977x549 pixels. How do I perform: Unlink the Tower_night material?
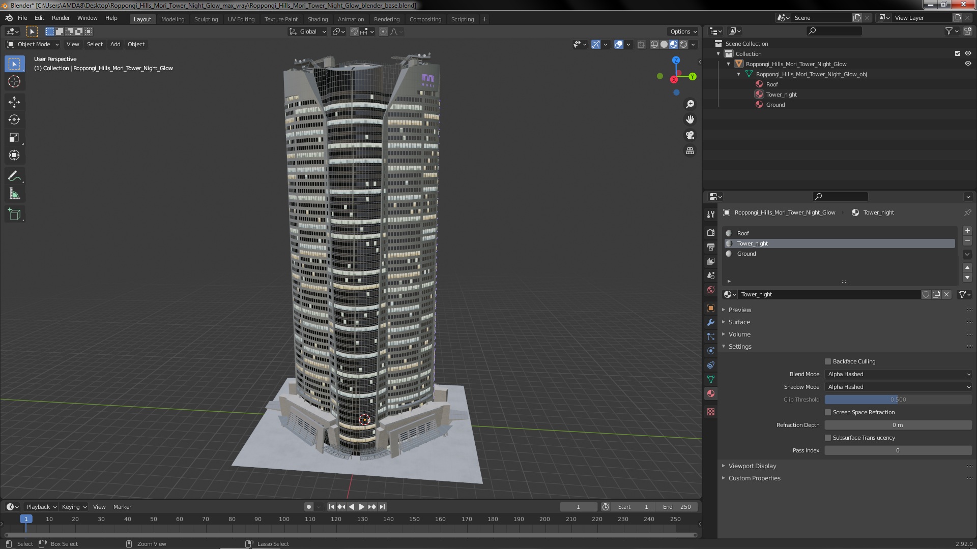click(946, 294)
